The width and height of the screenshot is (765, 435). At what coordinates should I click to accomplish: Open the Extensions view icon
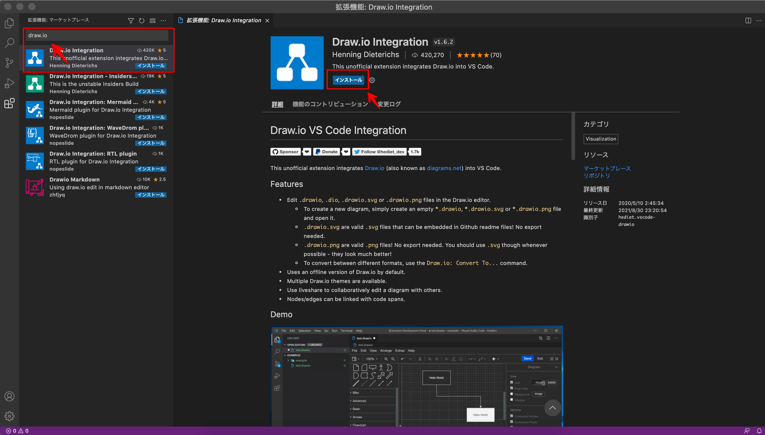click(9, 103)
